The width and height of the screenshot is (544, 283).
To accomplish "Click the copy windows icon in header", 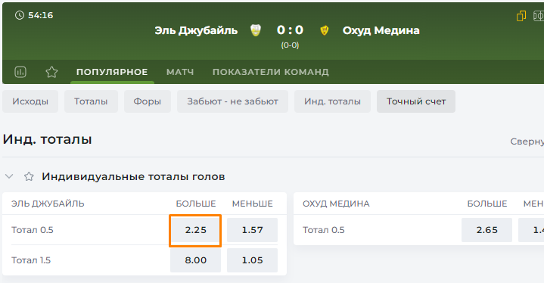I will (x=521, y=16).
